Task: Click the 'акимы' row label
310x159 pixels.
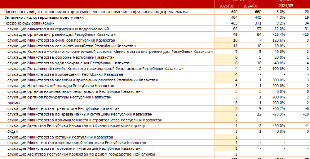Action: click(x=13, y=103)
